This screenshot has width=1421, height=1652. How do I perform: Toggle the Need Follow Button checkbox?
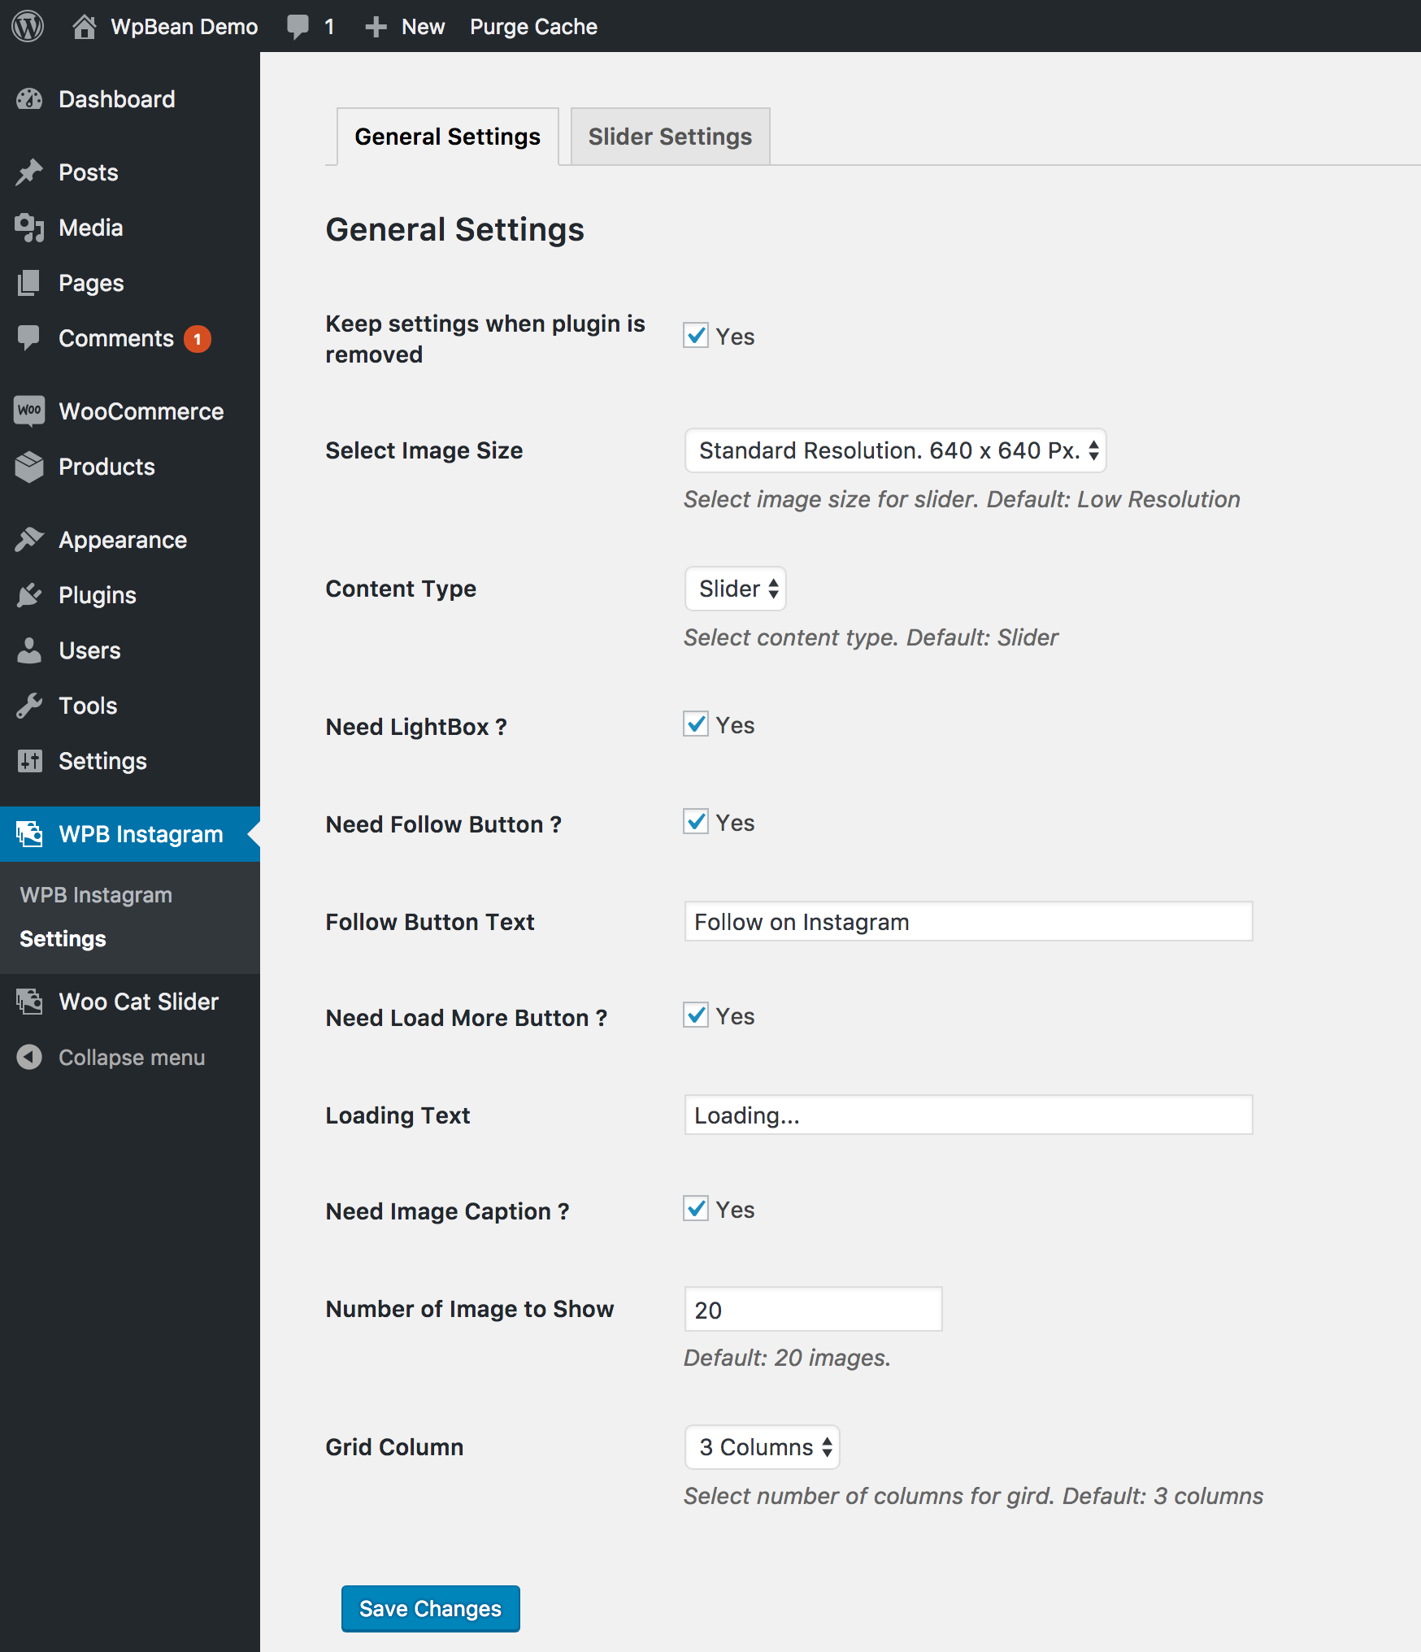(696, 821)
